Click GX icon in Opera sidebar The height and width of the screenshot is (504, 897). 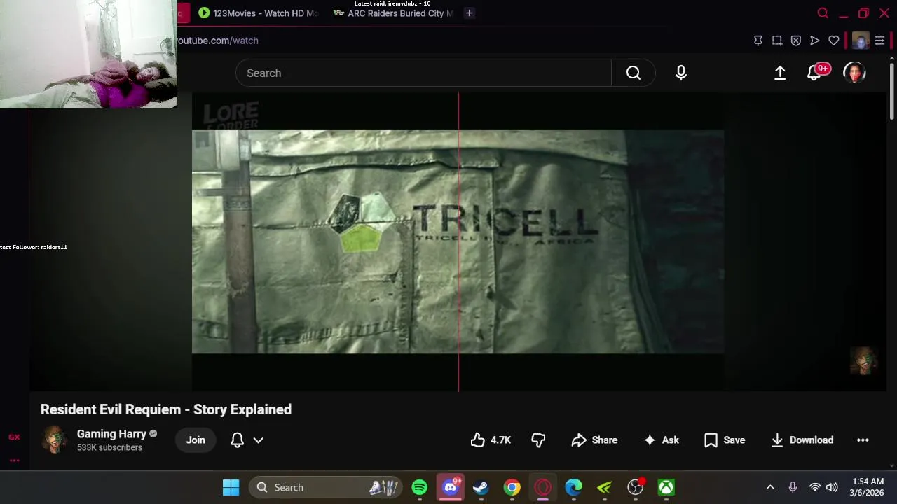click(14, 437)
